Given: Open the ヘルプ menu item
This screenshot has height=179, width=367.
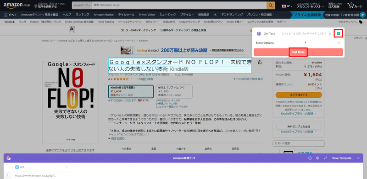Looking at the screenshot, I should click(67, 15).
